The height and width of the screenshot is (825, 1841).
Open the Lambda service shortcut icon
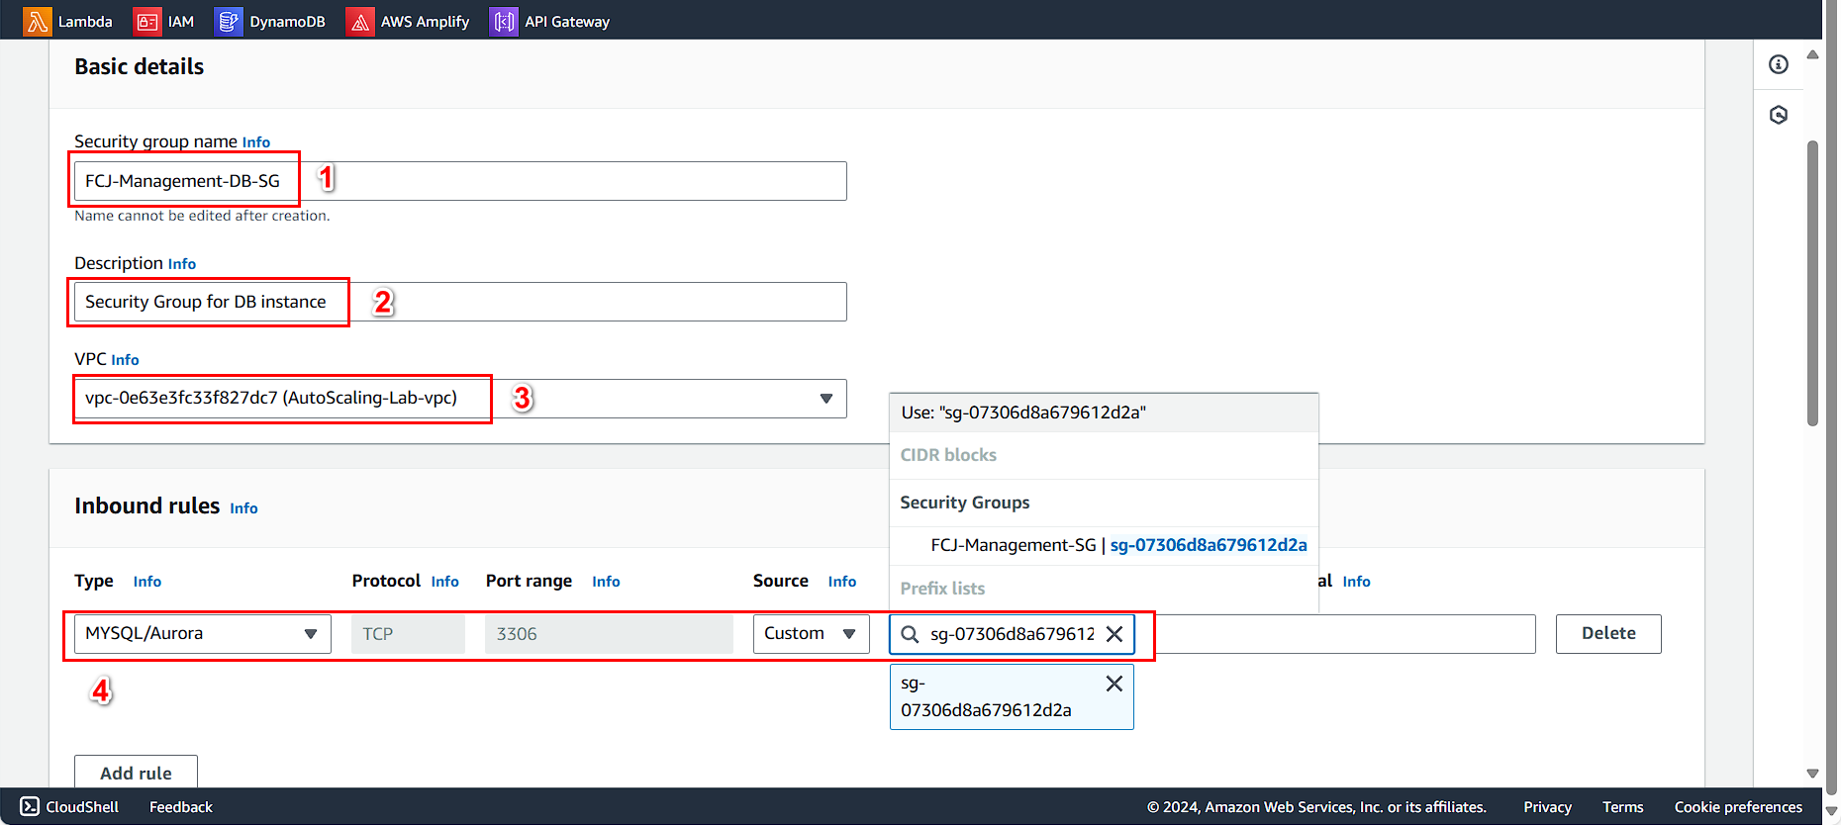38,21
